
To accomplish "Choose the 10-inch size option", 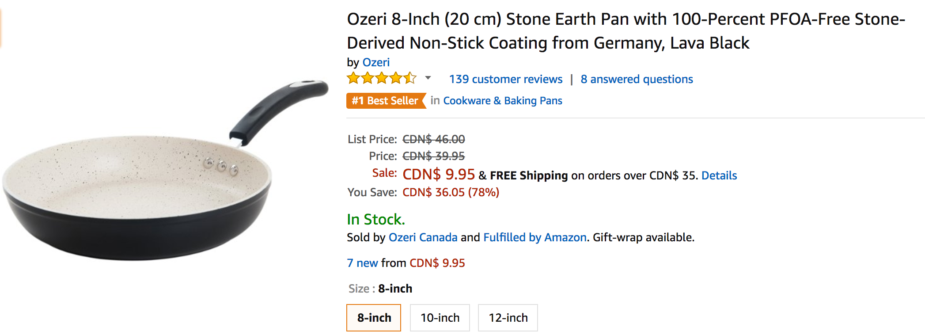I will (x=440, y=318).
